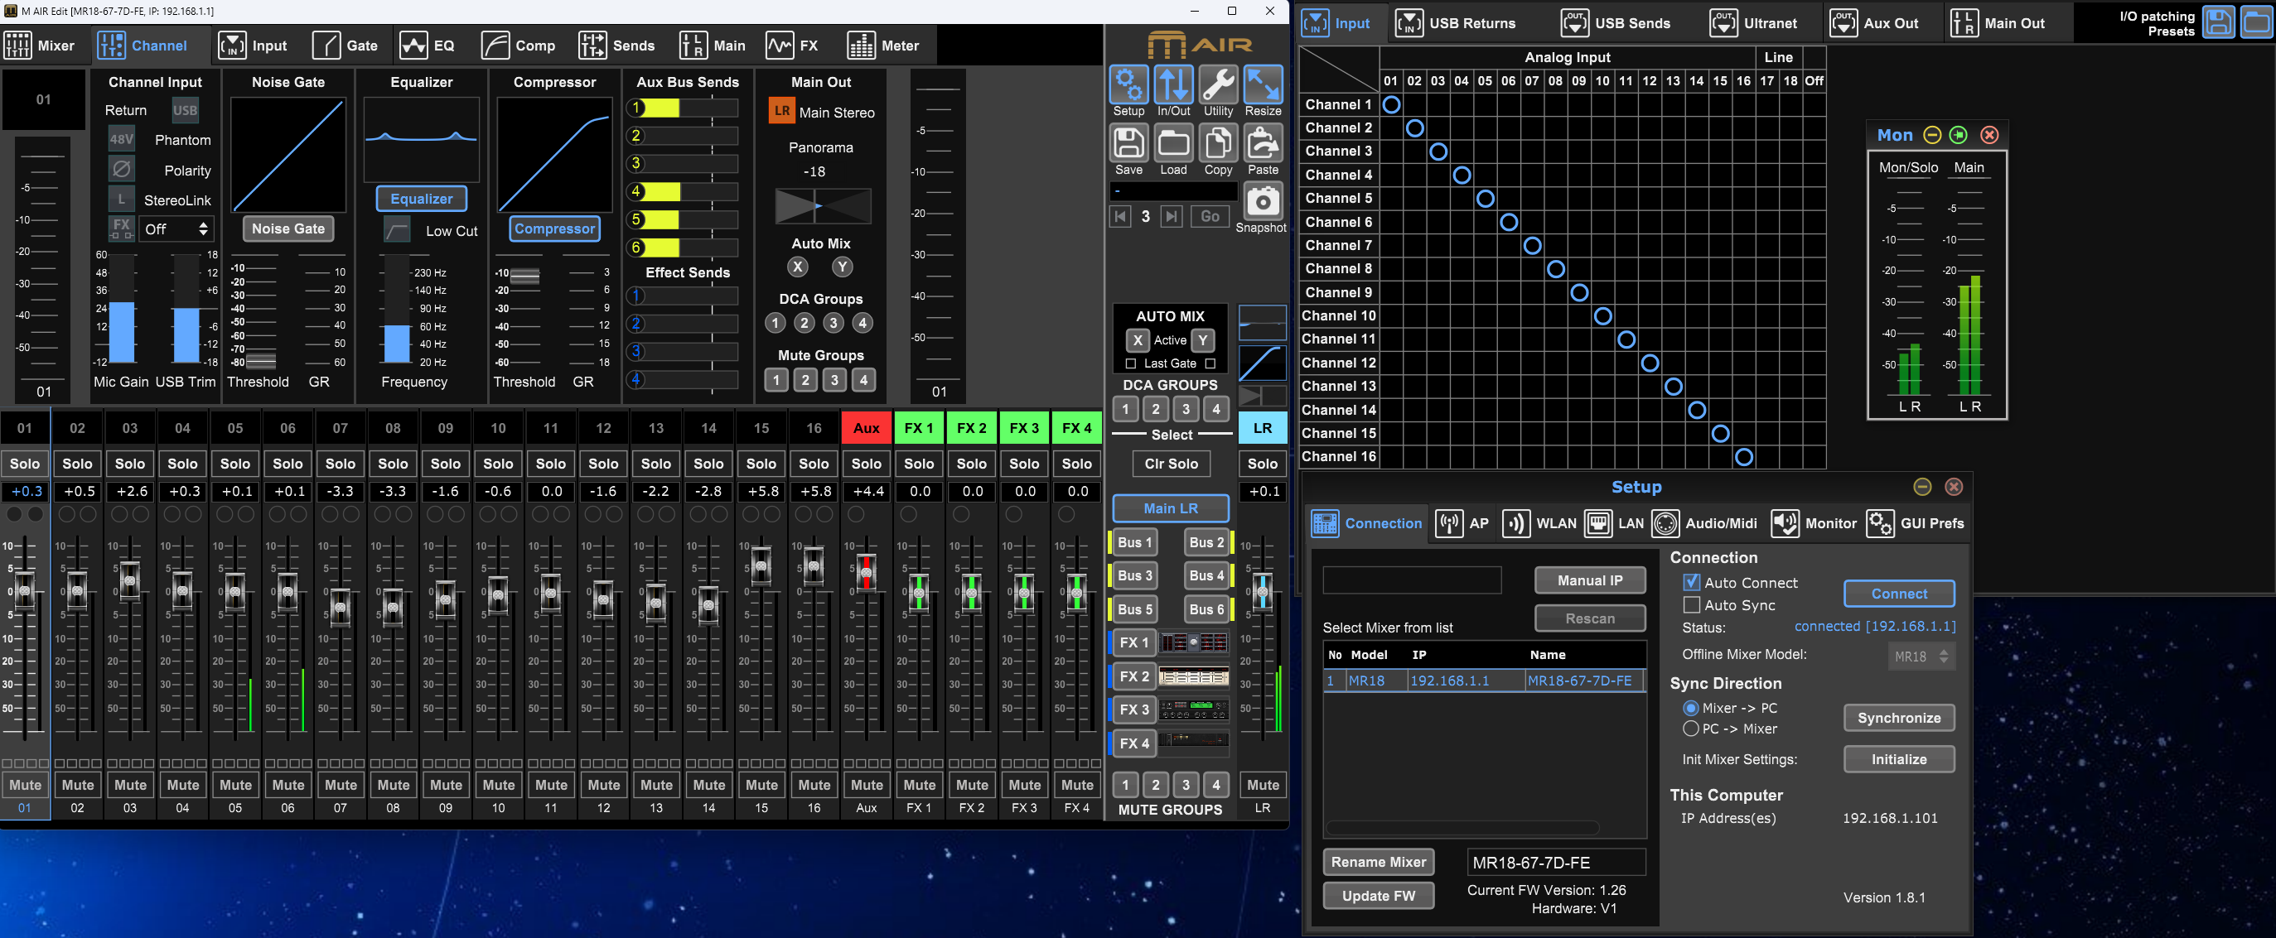
Task: Click the Resize arrows icon
Action: pyautogui.click(x=1264, y=84)
